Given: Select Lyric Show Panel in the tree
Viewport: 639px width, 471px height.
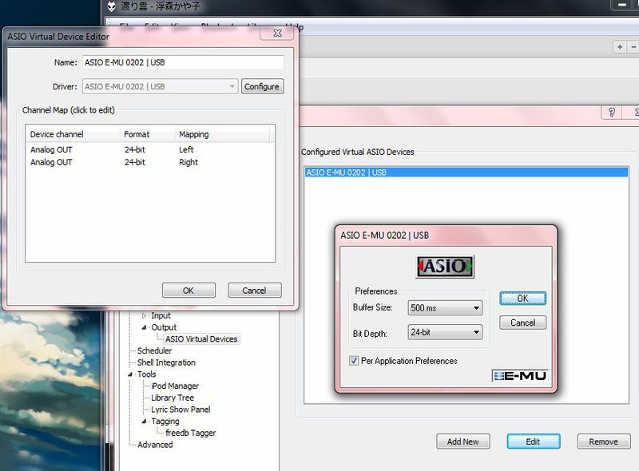Looking at the screenshot, I should point(181,410).
